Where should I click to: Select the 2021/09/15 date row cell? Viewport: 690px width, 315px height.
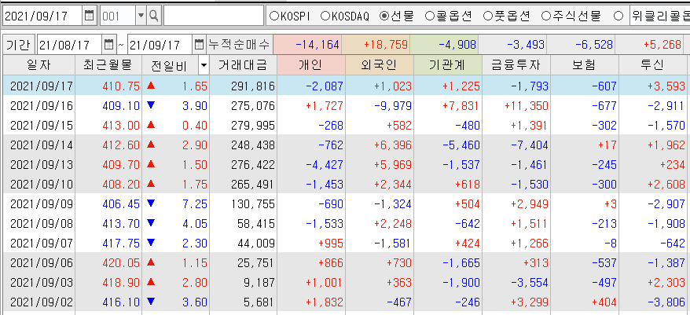point(39,126)
